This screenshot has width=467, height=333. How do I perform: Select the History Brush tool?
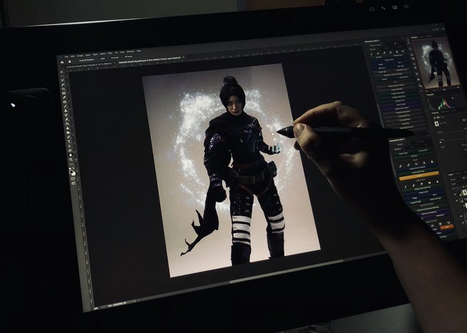coord(67,115)
